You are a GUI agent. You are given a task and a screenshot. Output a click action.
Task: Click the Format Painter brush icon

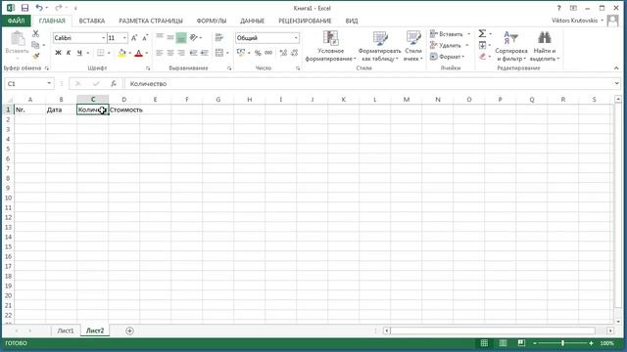[35, 56]
